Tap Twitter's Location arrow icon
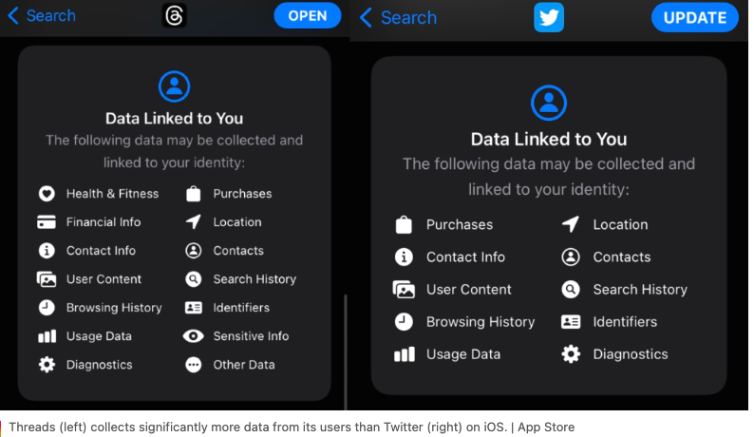The width and height of the screenshot is (754, 437). click(x=571, y=224)
